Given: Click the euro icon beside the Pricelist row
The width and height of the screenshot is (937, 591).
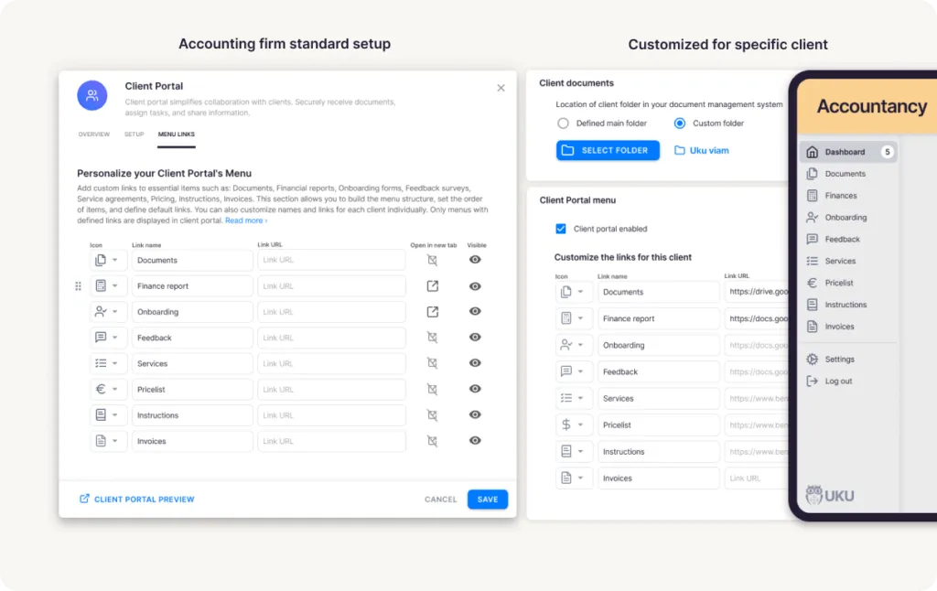Looking at the screenshot, I should pyautogui.click(x=102, y=389).
